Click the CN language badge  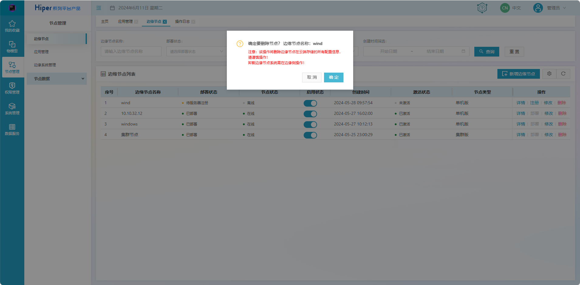(505, 8)
